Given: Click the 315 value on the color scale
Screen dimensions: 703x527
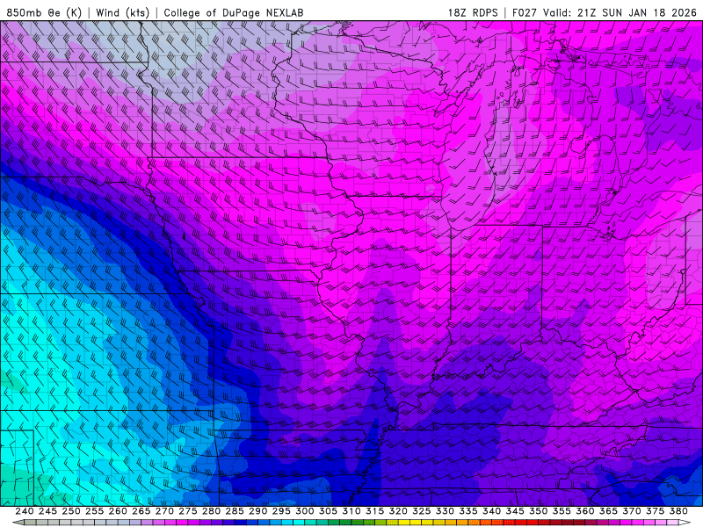Looking at the screenshot, I should [374, 511].
